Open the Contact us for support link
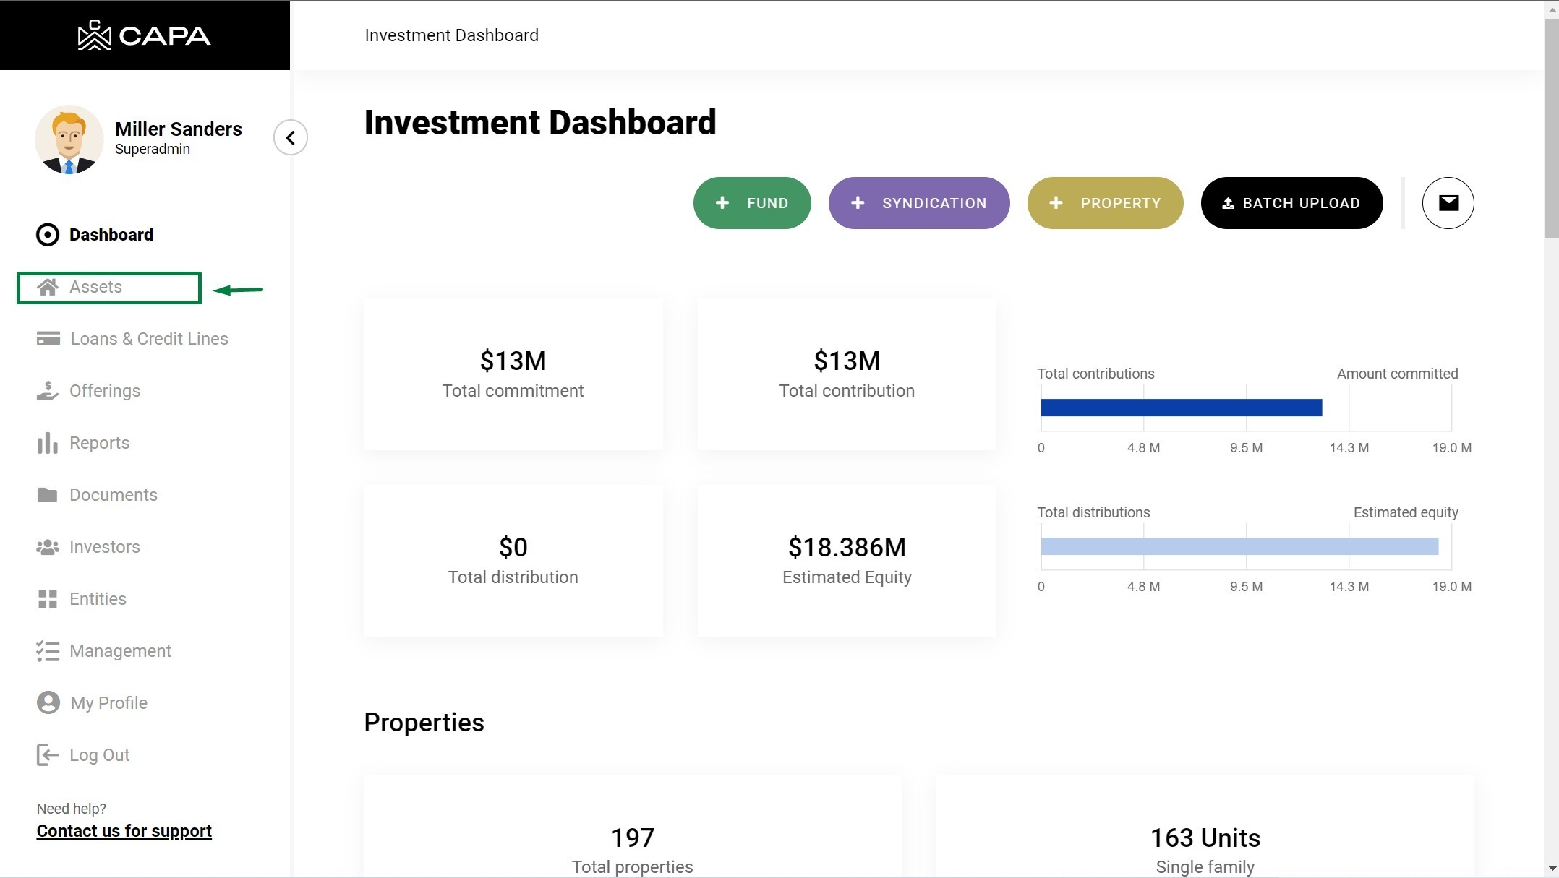 pos(124,831)
